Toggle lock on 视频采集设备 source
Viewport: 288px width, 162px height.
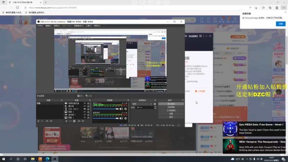coord(88,103)
